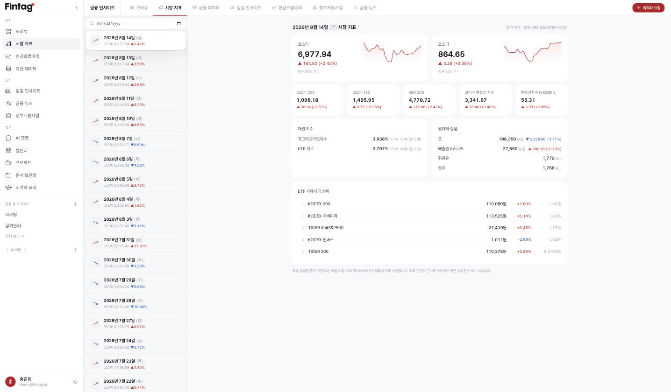
Task: Click the Fintag logo
Action: point(20,7)
